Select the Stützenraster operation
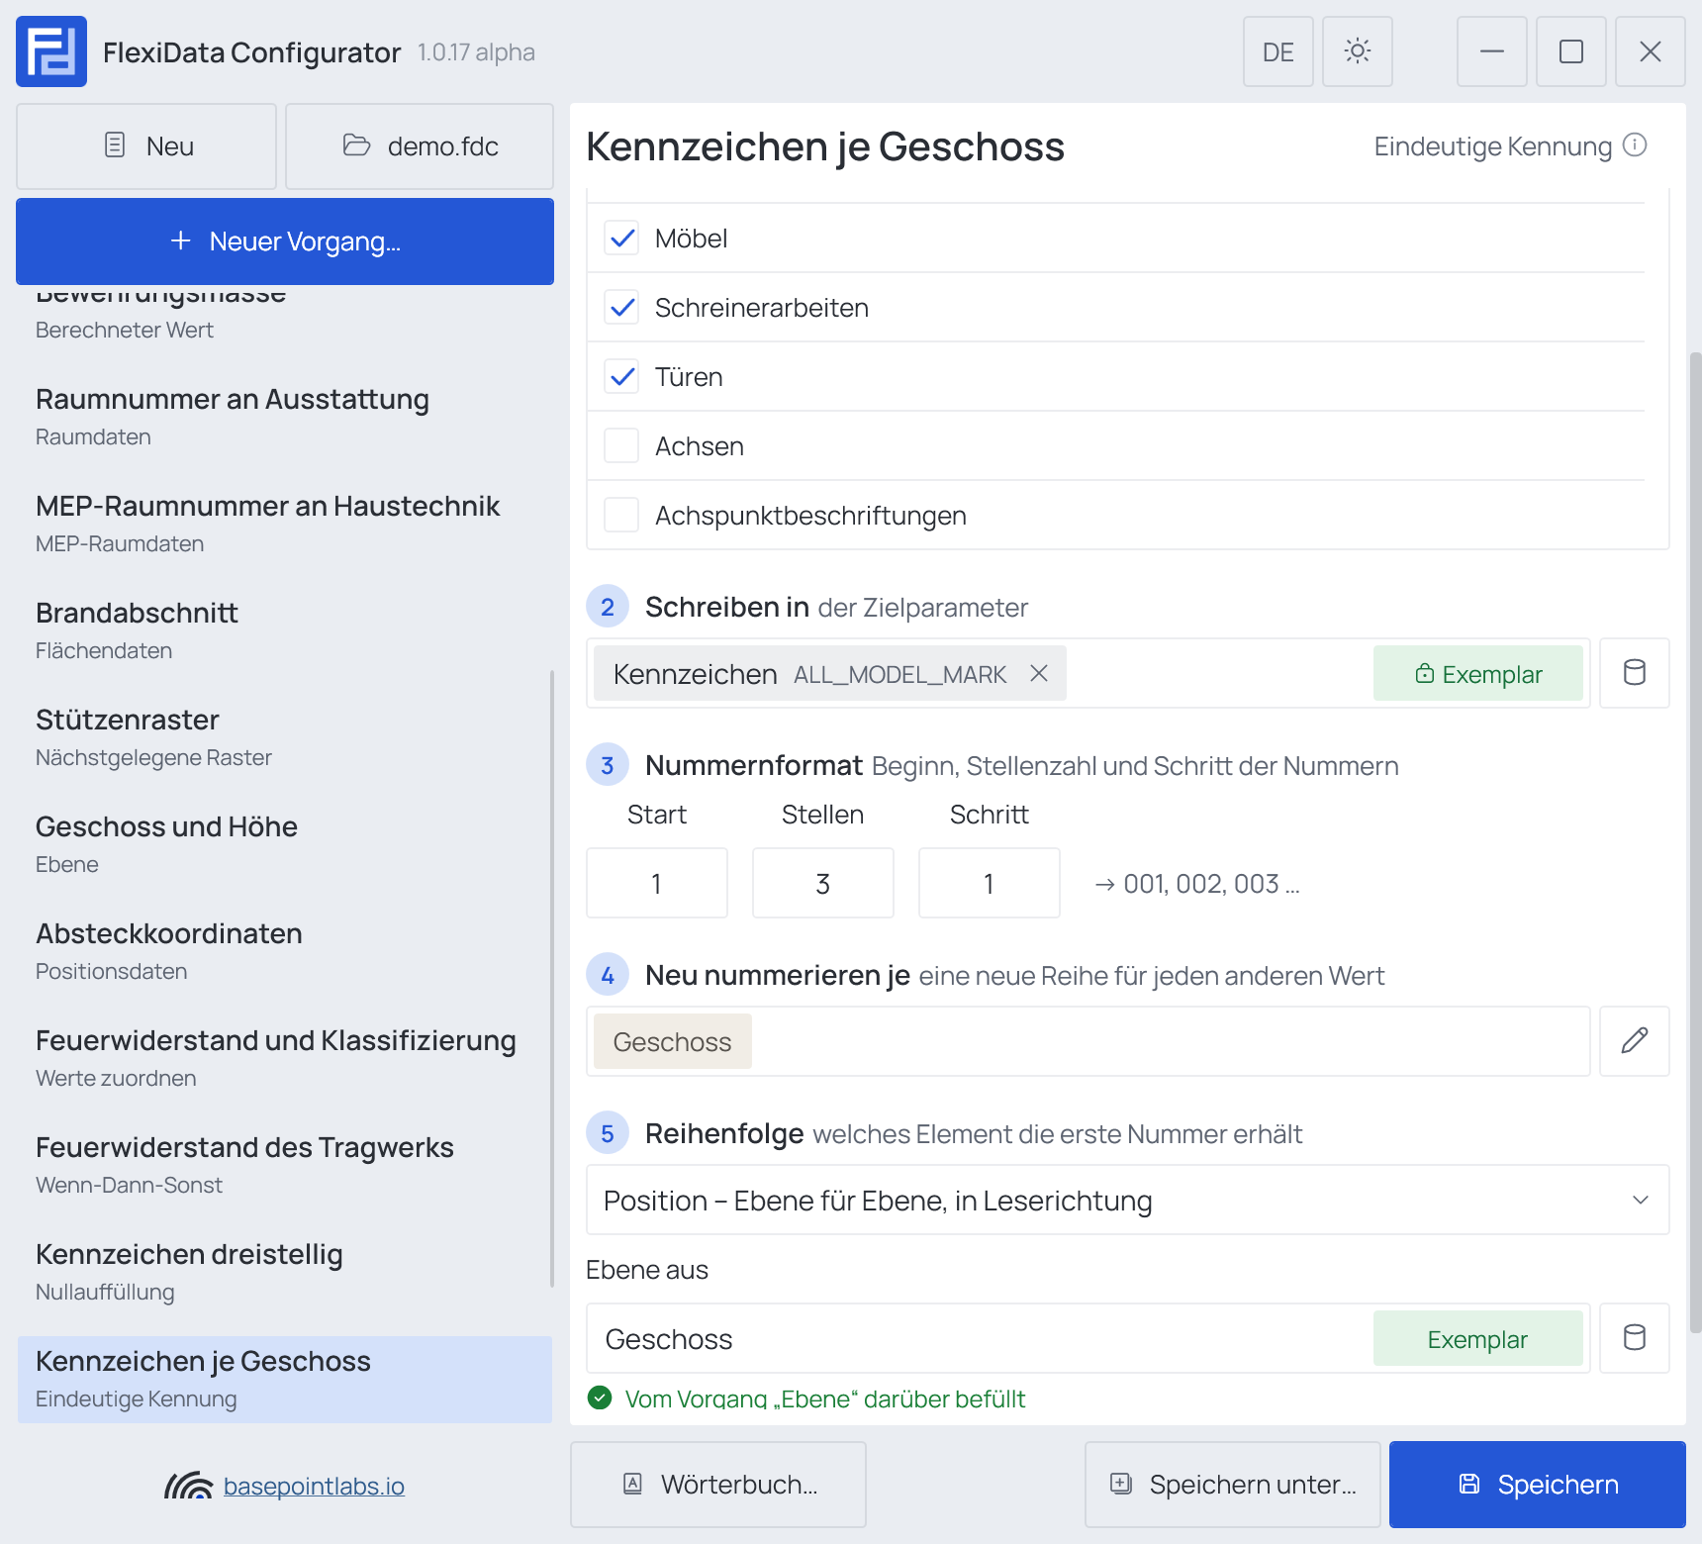The image size is (1702, 1544). pyautogui.click(x=285, y=736)
